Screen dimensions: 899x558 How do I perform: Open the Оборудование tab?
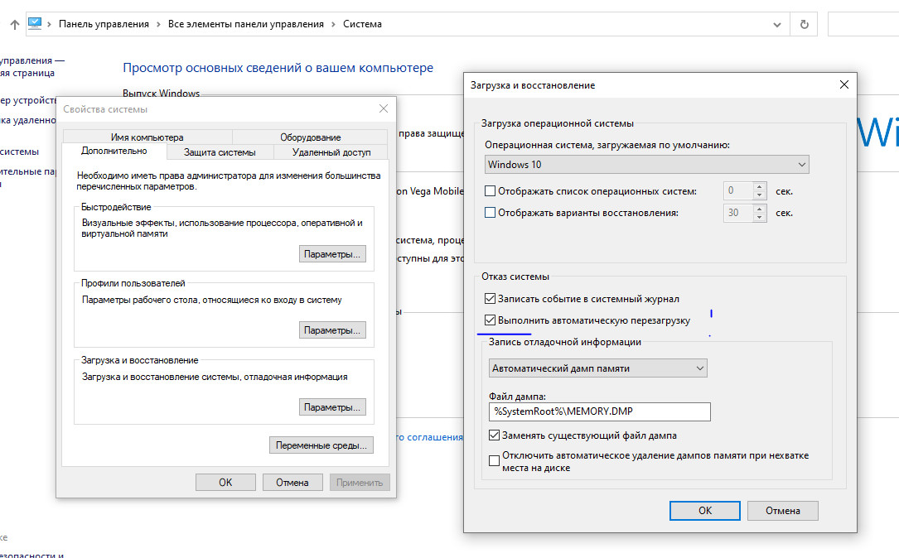(x=310, y=137)
